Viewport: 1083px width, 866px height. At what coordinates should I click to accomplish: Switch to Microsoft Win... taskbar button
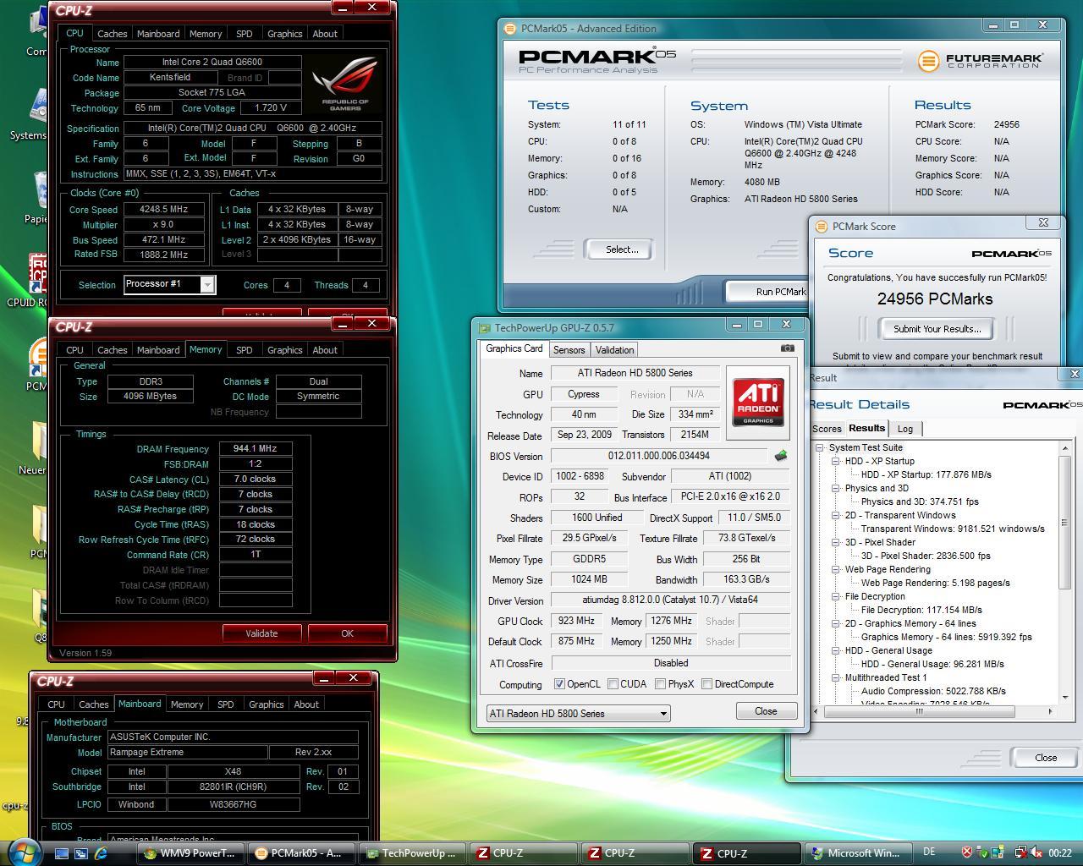[857, 853]
